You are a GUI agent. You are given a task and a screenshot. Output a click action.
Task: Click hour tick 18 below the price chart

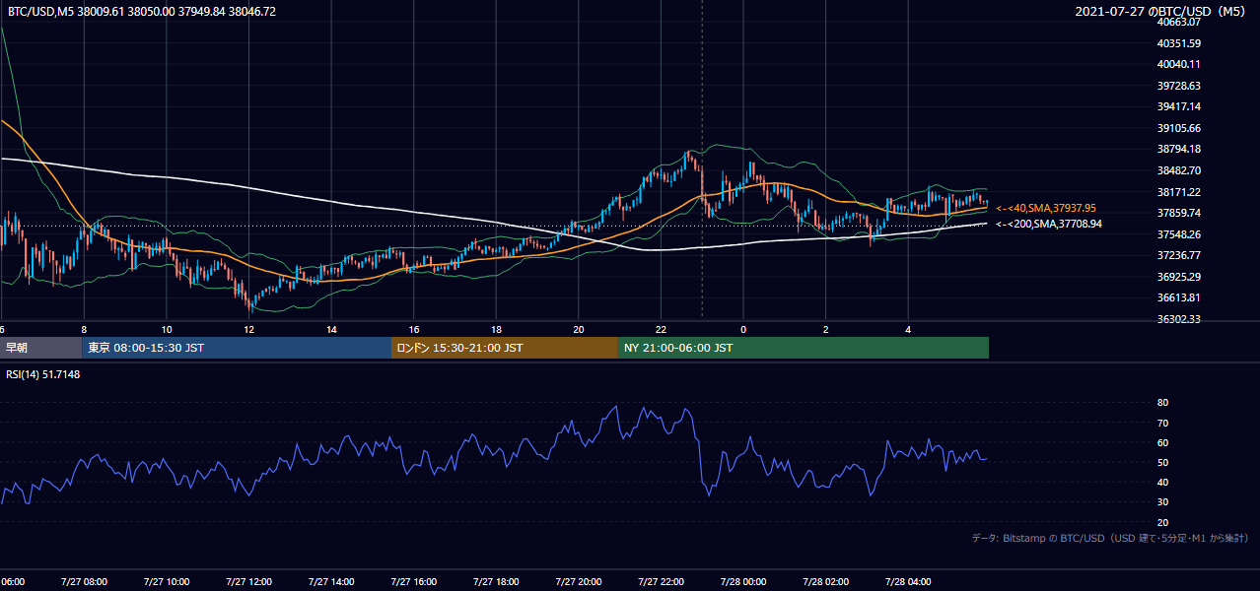coord(497,330)
